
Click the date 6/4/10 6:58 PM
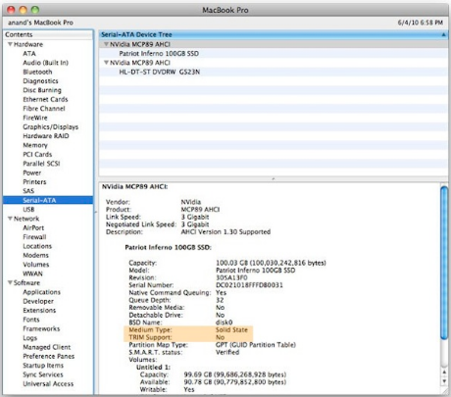pyautogui.click(x=420, y=23)
